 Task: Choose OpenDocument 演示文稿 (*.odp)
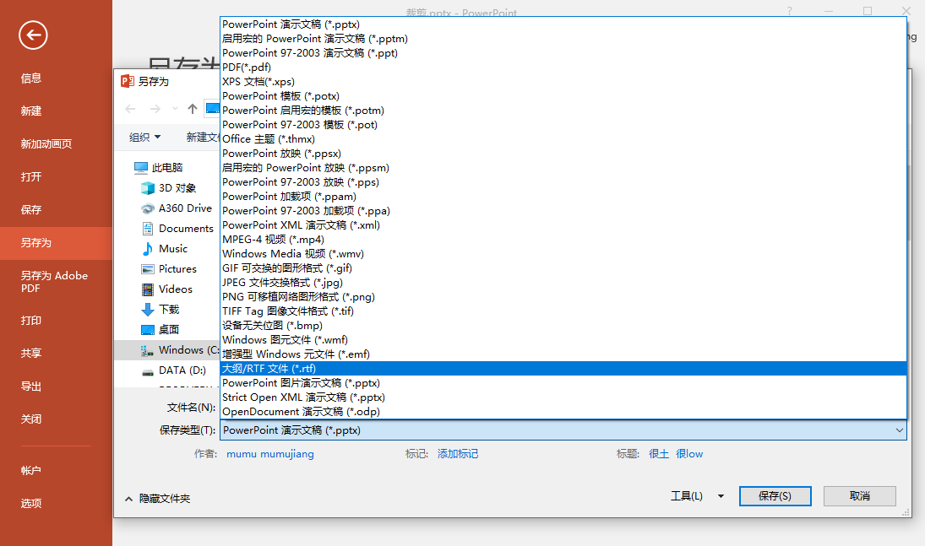[x=563, y=412]
